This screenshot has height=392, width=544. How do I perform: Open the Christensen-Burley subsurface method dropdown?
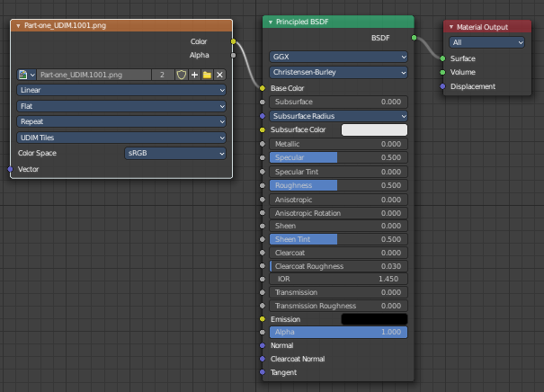click(x=338, y=72)
